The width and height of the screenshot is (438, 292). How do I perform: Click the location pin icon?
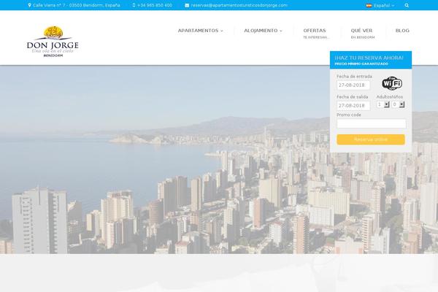coord(29,5)
